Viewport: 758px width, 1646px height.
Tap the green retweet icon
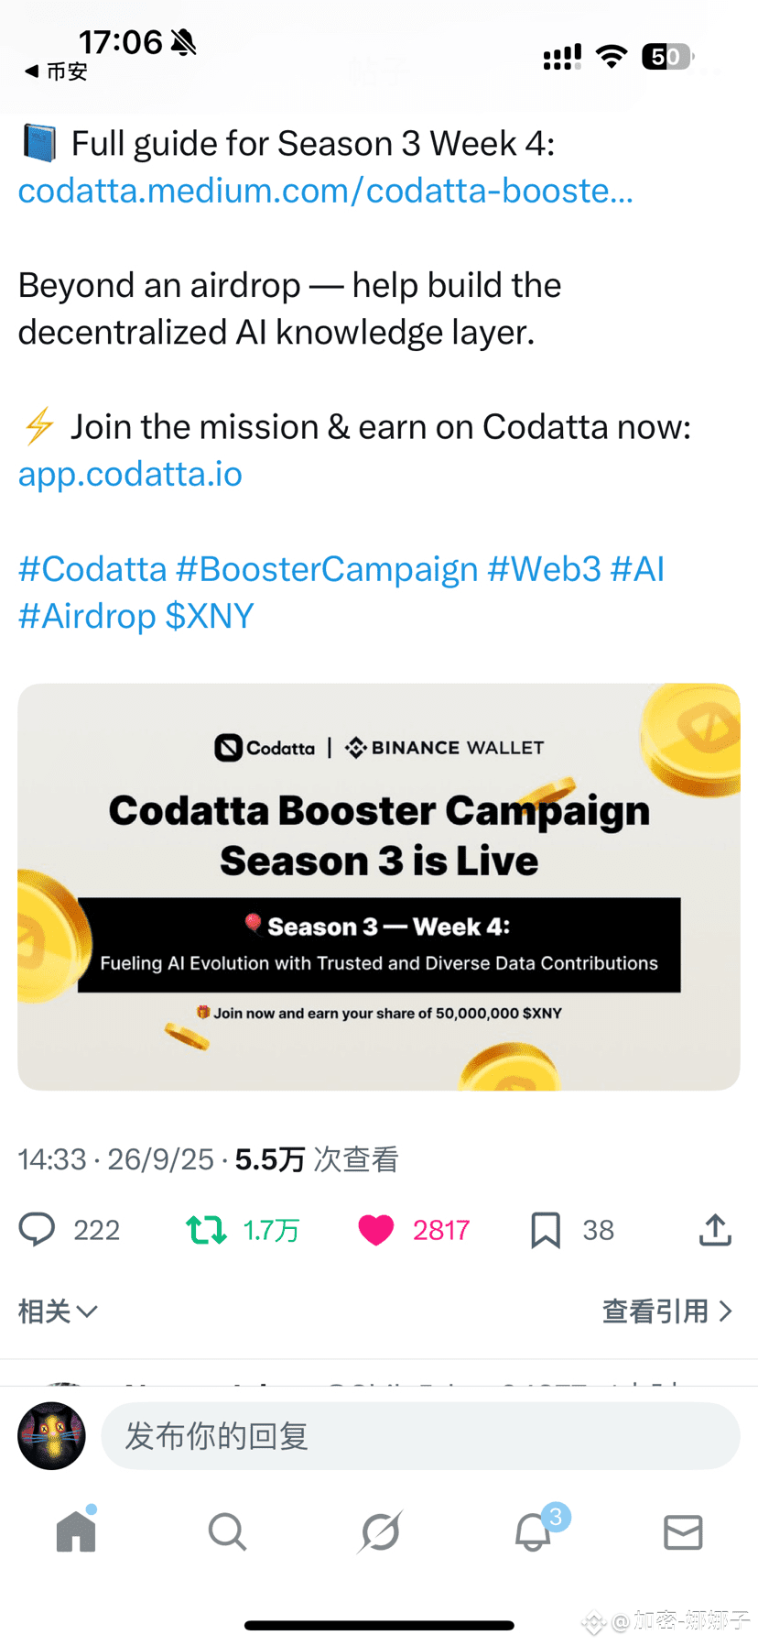coord(206,1229)
